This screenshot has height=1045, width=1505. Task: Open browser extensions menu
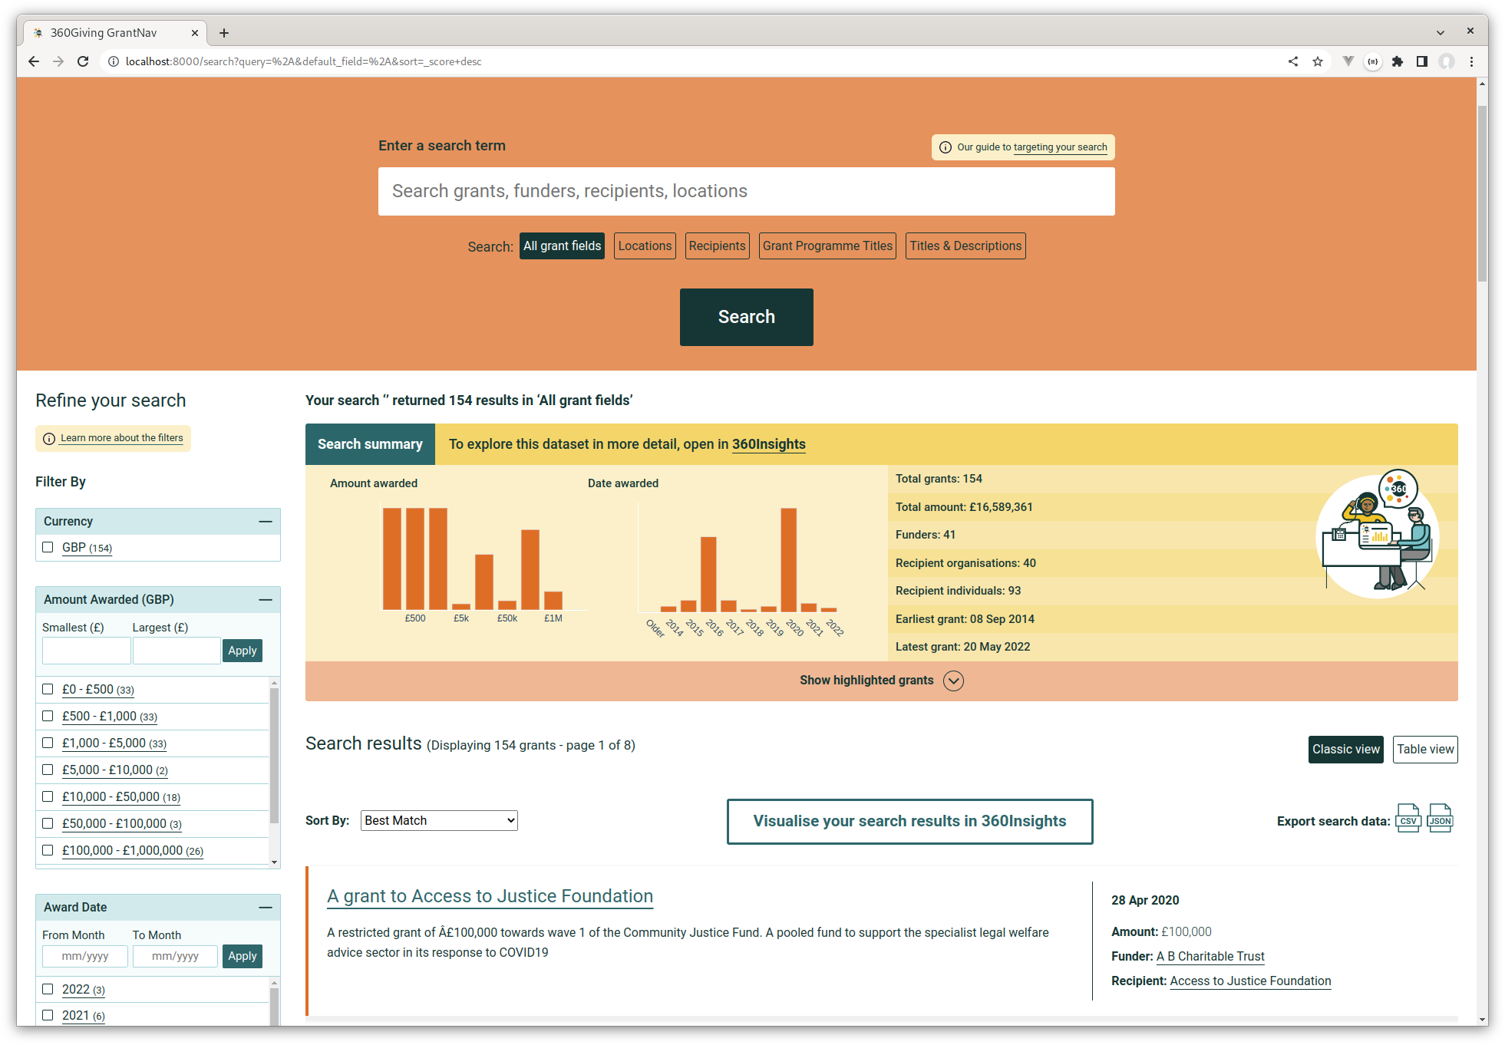click(x=1398, y=61)
